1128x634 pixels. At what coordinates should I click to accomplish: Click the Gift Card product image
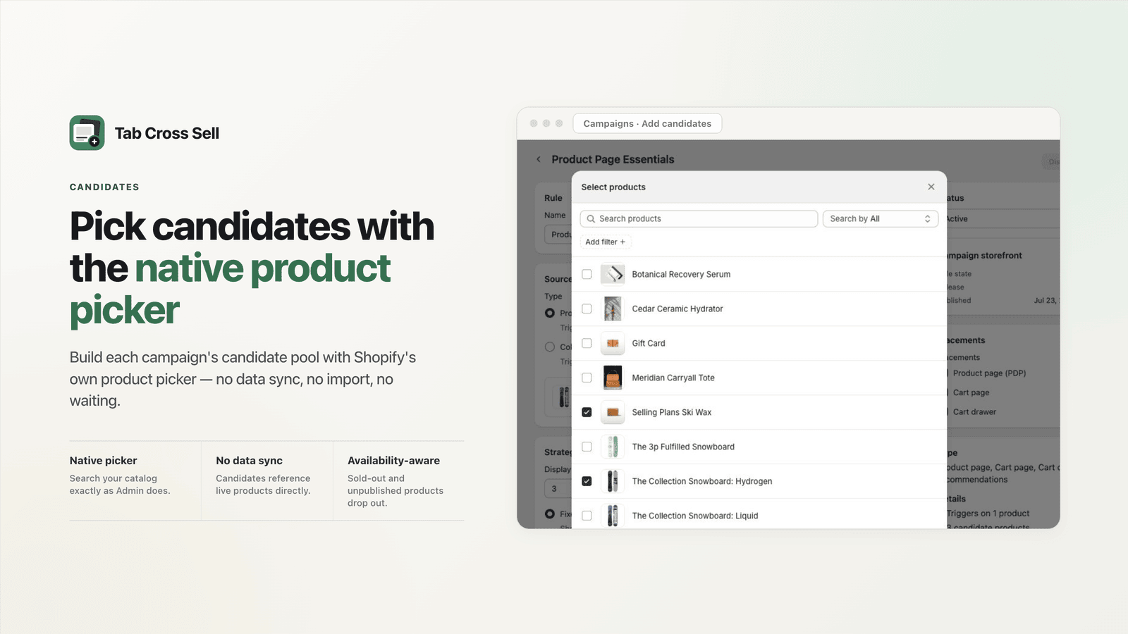(x=613, y=343)
